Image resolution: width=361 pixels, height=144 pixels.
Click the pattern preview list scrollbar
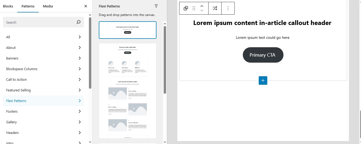pos(165,60)
